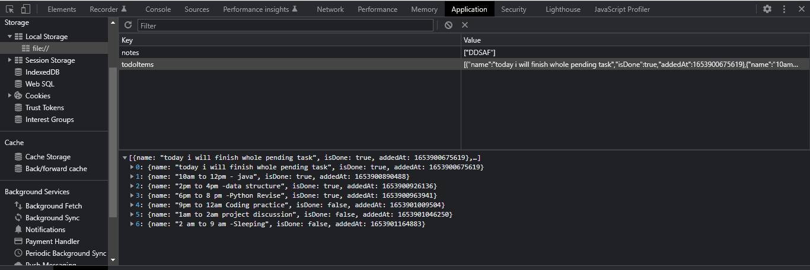Screen dimensions: 810x270
Task: Select the todoItems key row
Action: pos(290,65)
